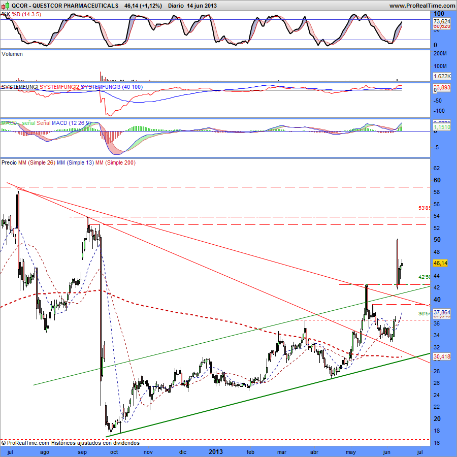Click the 36'54 level annotation
Screen dimensions: 457x457
click(424, 314)
